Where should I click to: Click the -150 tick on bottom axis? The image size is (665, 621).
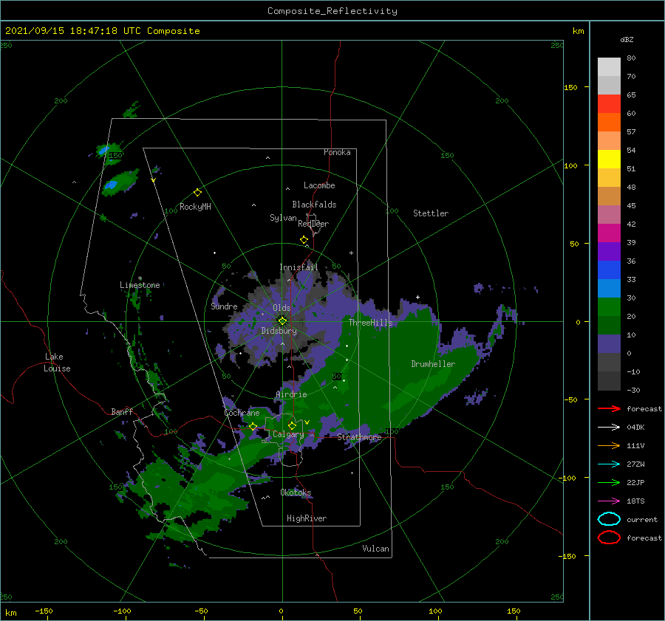(44, 611)
